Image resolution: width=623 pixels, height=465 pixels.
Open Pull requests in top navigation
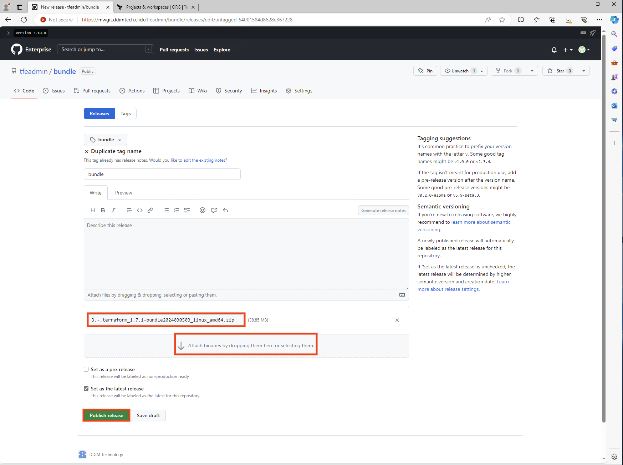tap(174, 50)
